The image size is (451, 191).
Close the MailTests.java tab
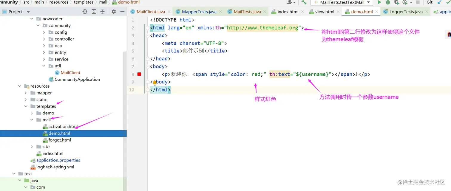click(x=265, y=12)
